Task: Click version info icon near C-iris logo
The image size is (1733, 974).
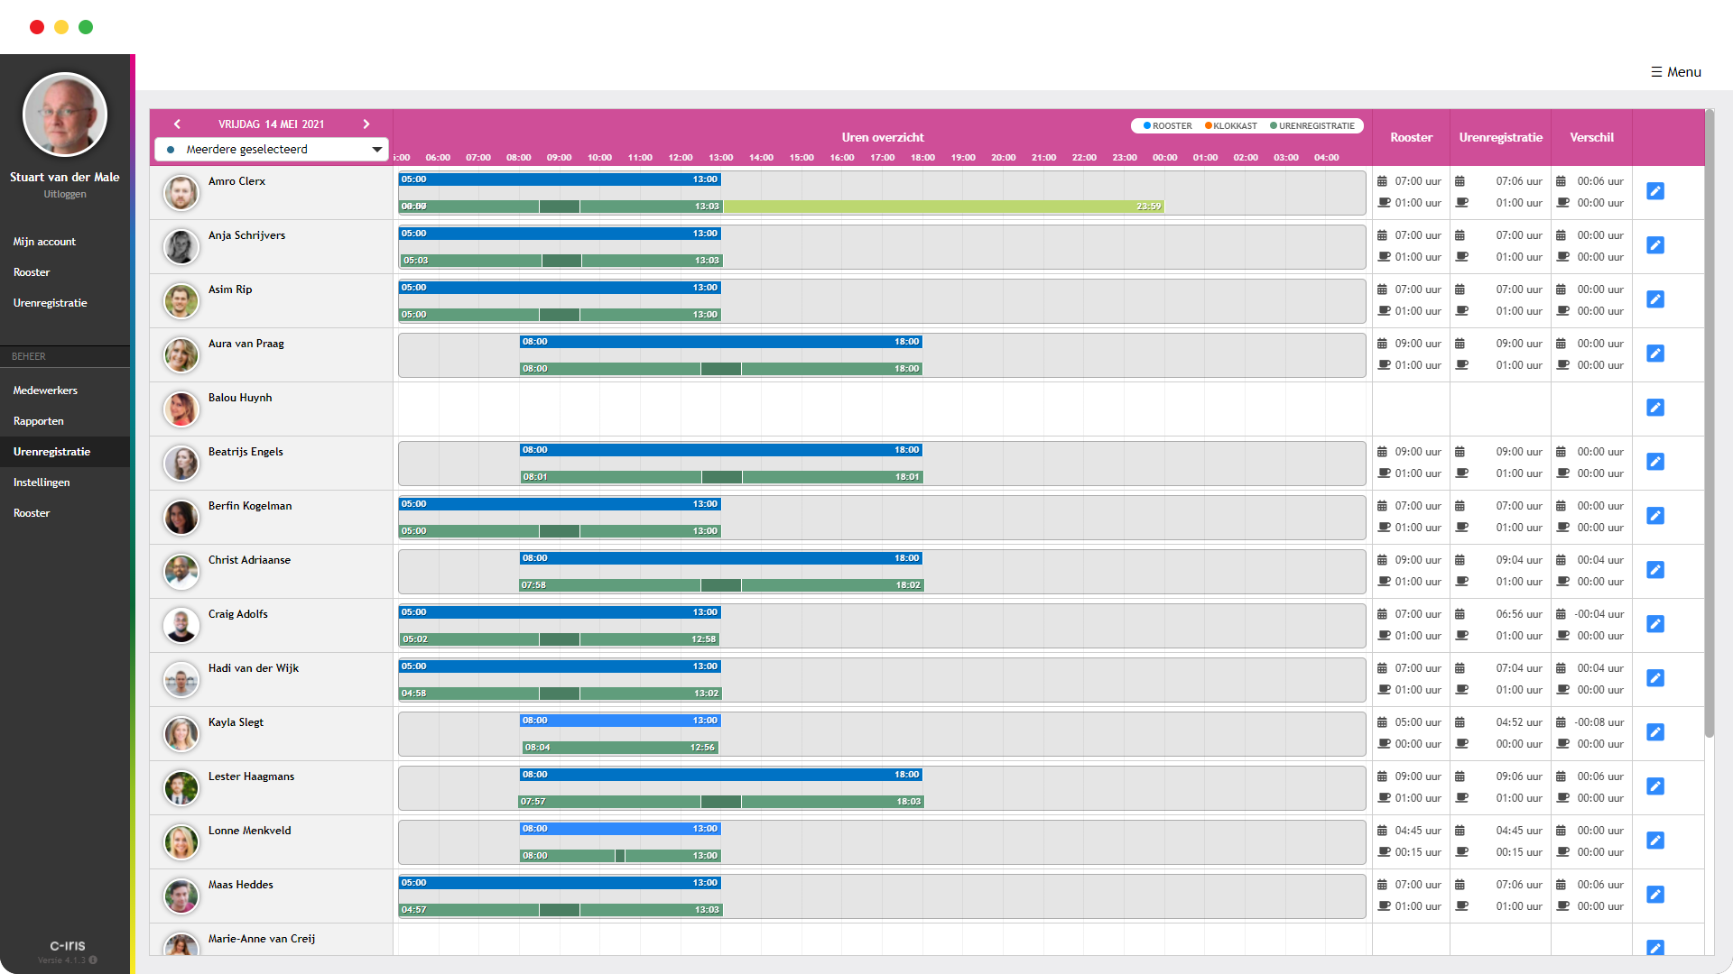Action: point(93,960)
